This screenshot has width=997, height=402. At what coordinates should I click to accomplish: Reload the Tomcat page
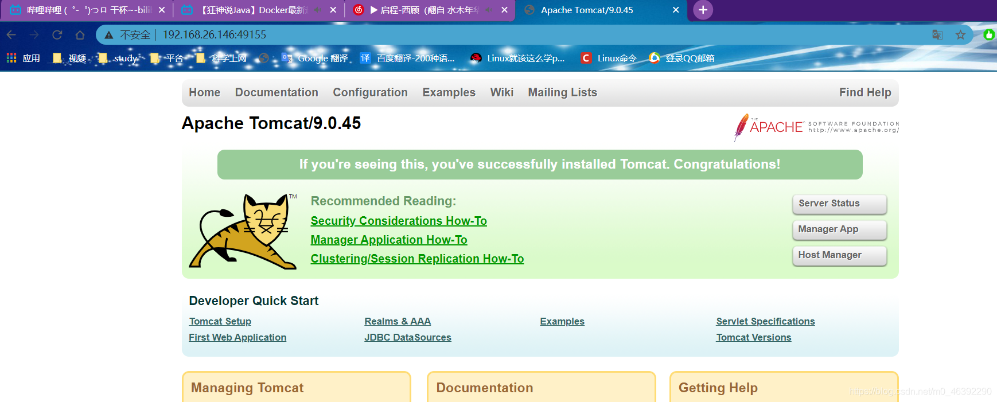[x=57, y=35]
